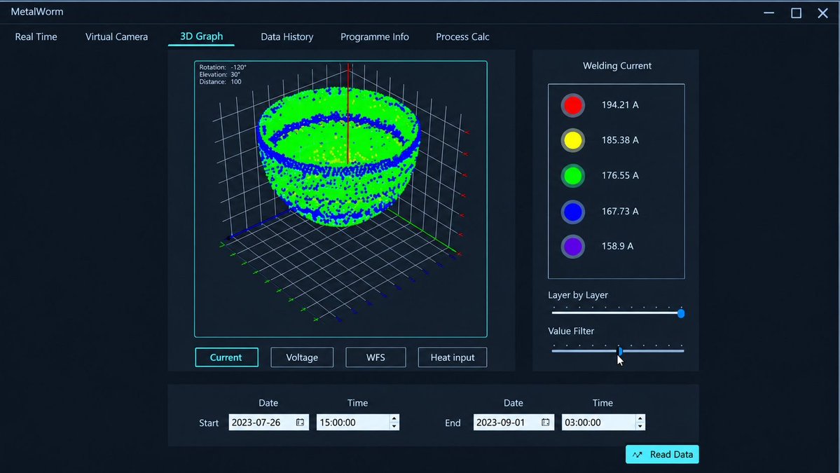Focus the Start date field 2023-07-26
Viewport: 840px width, 473px height.
coord(268,422)
